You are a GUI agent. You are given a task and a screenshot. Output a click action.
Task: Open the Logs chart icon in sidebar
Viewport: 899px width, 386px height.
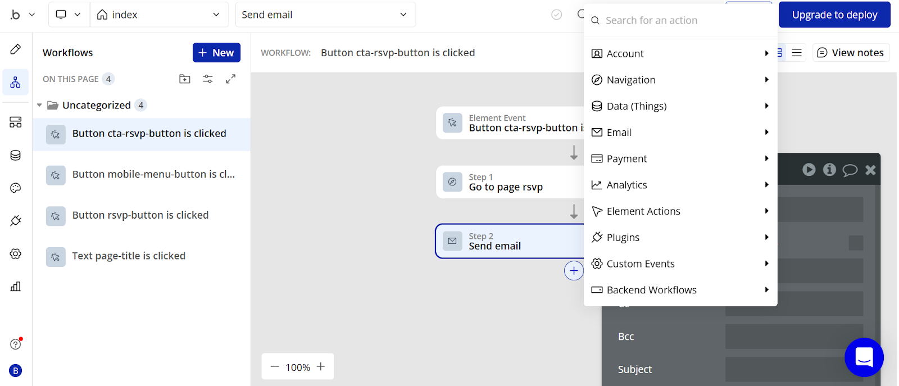(16, 287)
